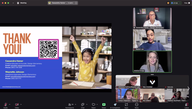The image size is (192, 109).
Task: Select Realist Lab video tile
Action: [x=152, y=40]
